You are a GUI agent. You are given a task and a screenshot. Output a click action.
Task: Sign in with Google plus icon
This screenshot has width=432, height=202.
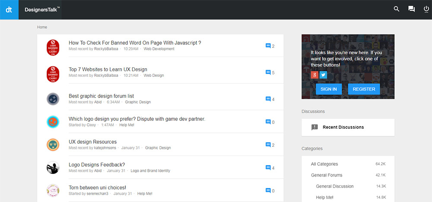tap(314, 75)
